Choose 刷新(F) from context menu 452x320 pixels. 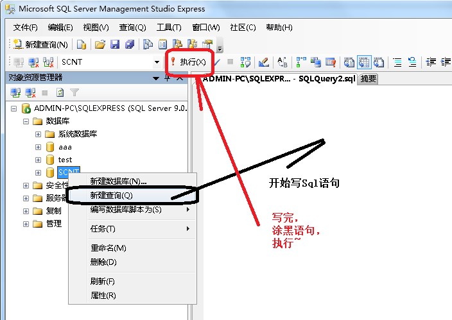tap(133, 281)
